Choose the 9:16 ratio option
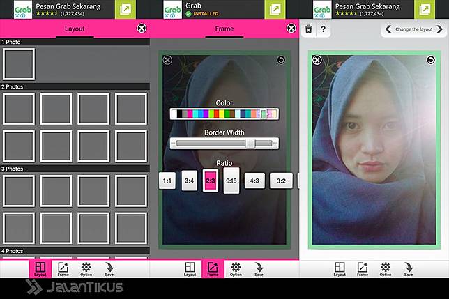Viewport: 449px width, 299px height. tap(231, 181)
